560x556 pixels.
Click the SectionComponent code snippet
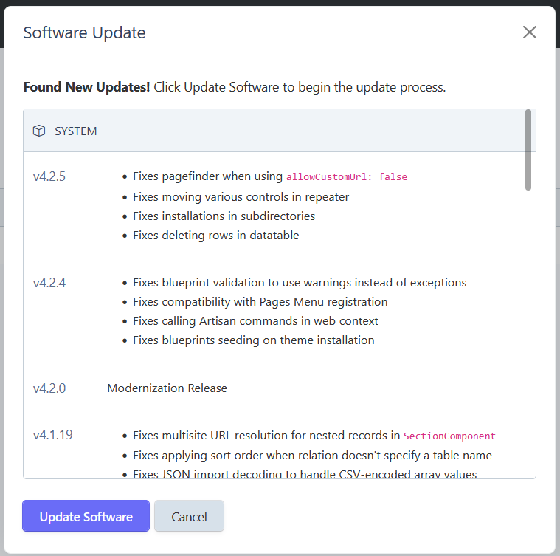point(449,436)
